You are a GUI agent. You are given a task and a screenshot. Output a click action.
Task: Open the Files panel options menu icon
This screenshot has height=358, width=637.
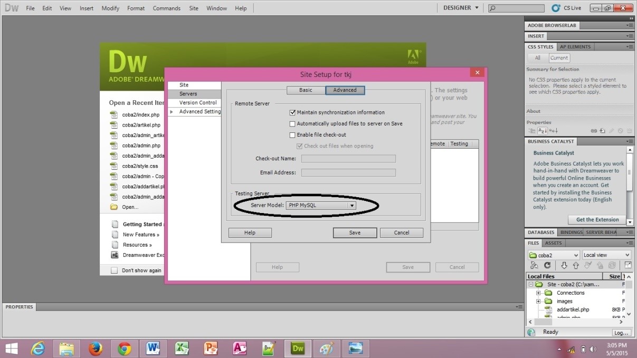[x=629, y=243]
